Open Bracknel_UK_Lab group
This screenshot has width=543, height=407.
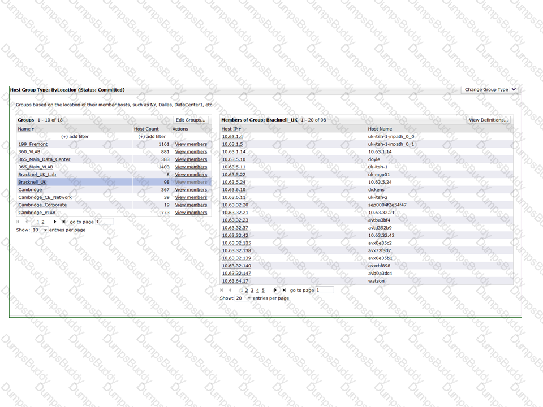(x=37, y=175)
